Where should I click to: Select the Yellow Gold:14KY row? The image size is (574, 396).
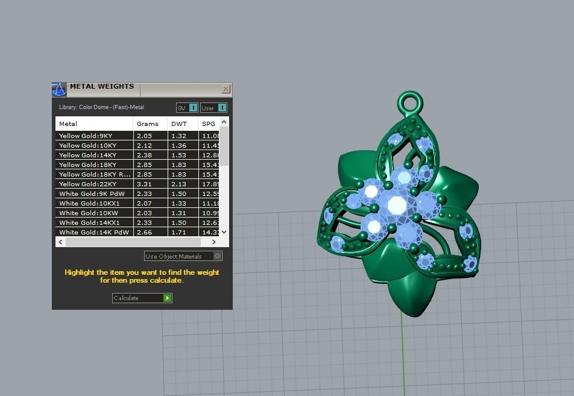137,155
